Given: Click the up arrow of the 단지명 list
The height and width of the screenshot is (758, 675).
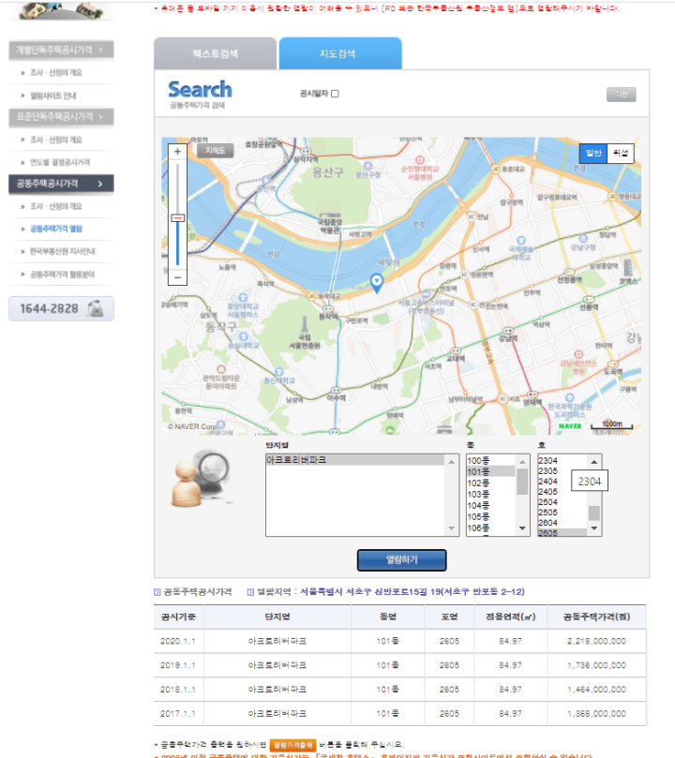Looking at the screenshot, I should coord(452,462).
